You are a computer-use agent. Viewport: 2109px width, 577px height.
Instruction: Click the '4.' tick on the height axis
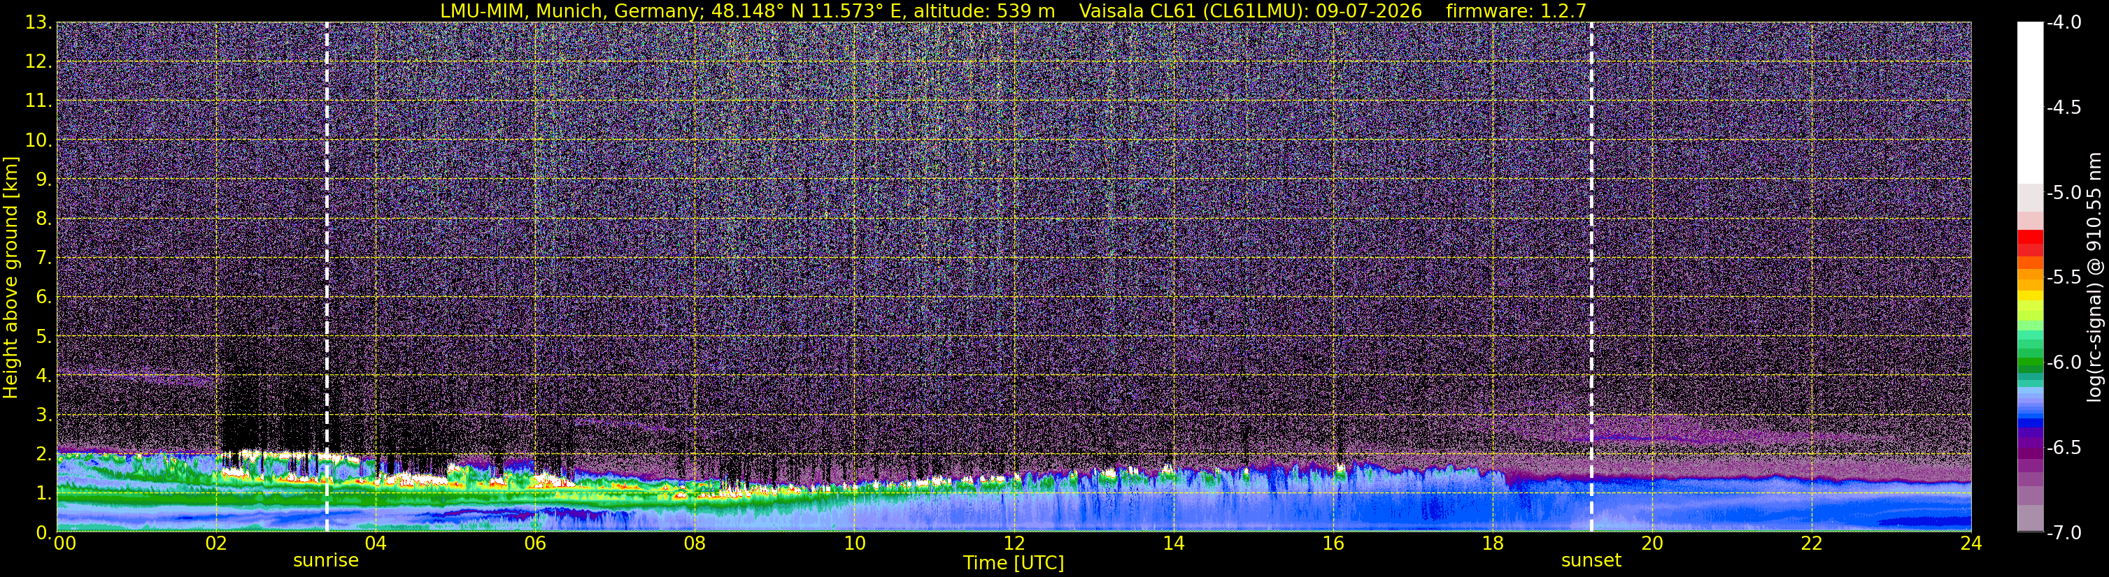(x=44, y=376)
